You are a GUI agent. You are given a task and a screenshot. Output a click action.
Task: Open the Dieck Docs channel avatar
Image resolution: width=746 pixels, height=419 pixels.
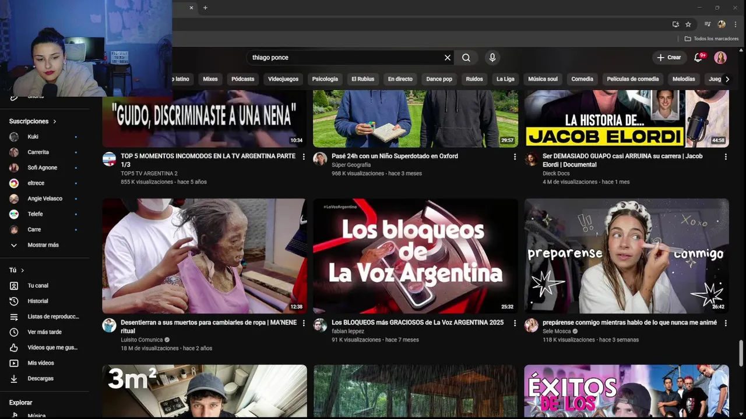click(531, 159)
